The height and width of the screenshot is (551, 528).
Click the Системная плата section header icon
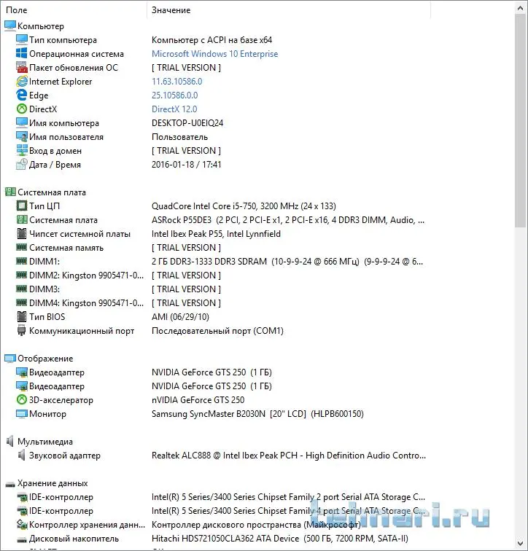click(9, 192)
